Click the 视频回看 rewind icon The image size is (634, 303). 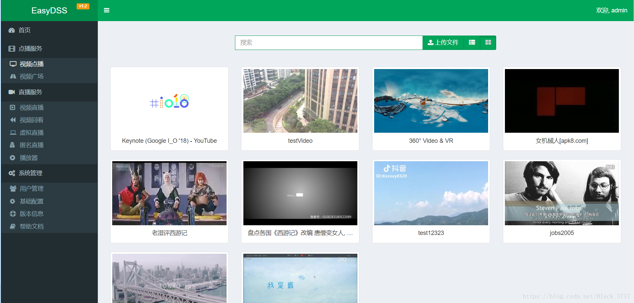point(13,120)
